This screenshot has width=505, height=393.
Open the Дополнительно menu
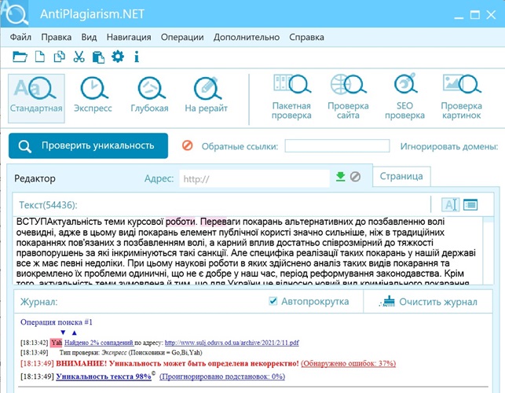click(x=247, y=37)
